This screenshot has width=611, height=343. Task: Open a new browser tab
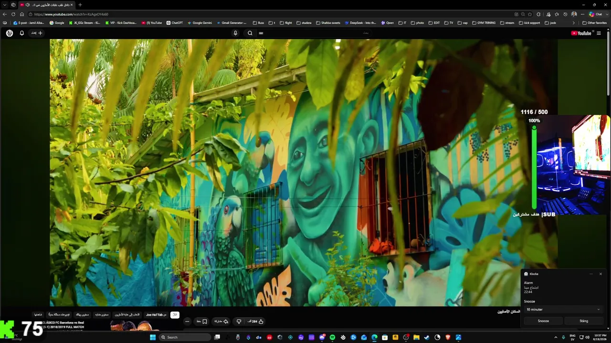(x=80, y=5)
